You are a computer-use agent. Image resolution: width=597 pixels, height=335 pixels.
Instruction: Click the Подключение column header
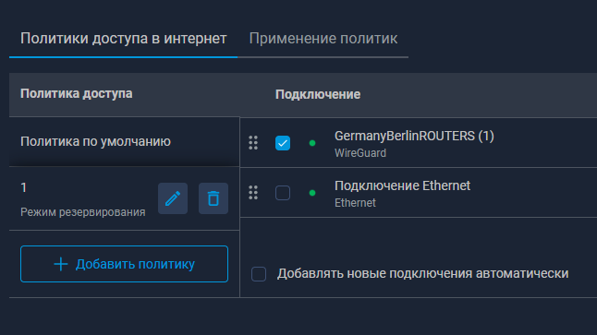coord(318,94)
